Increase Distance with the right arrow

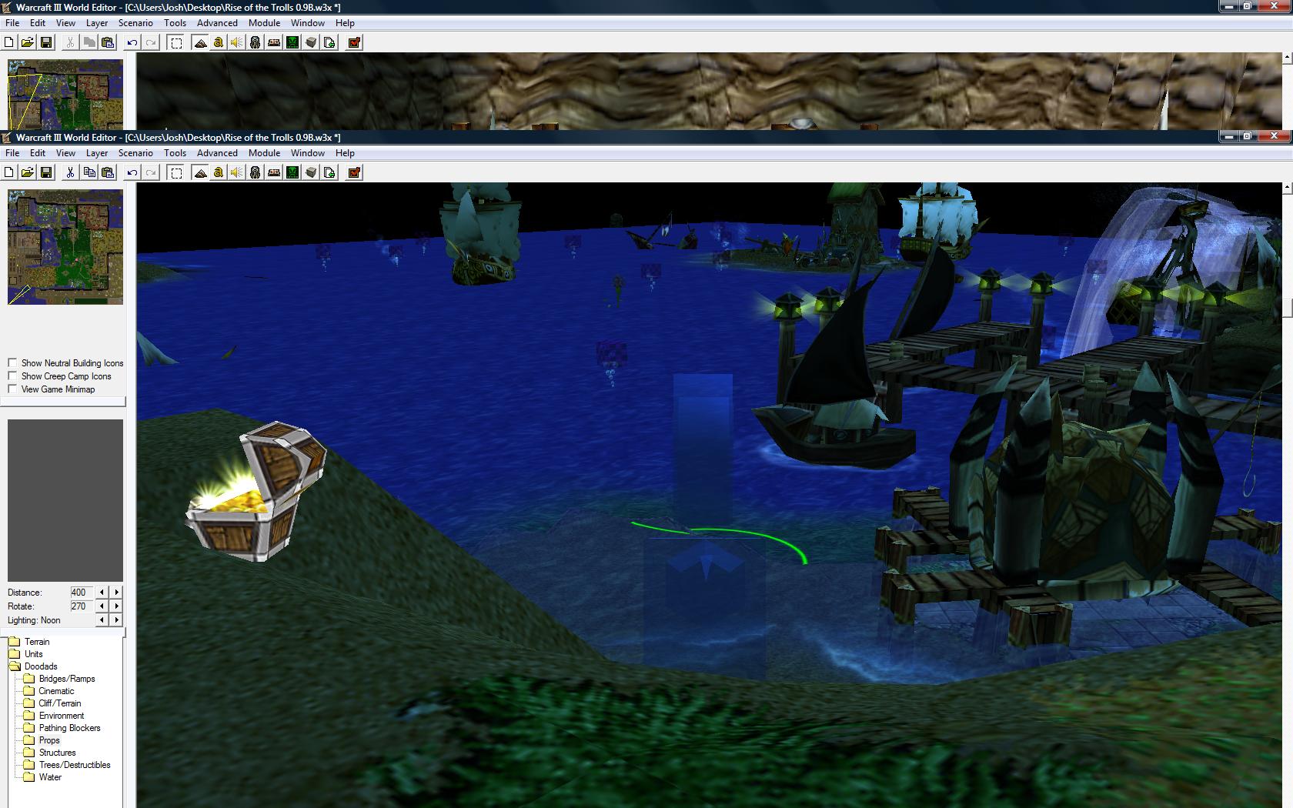click(x=116, y=593)
